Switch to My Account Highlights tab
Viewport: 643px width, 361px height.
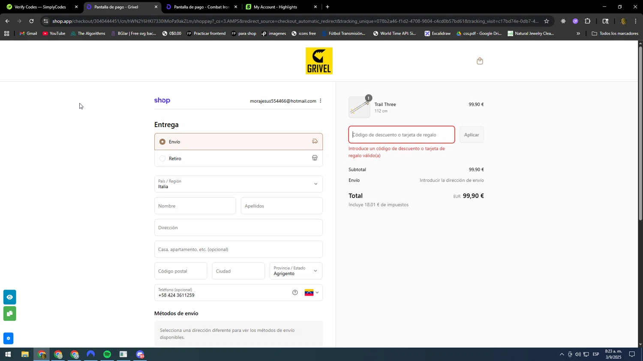pyautogui.click(x=281, y=7)
